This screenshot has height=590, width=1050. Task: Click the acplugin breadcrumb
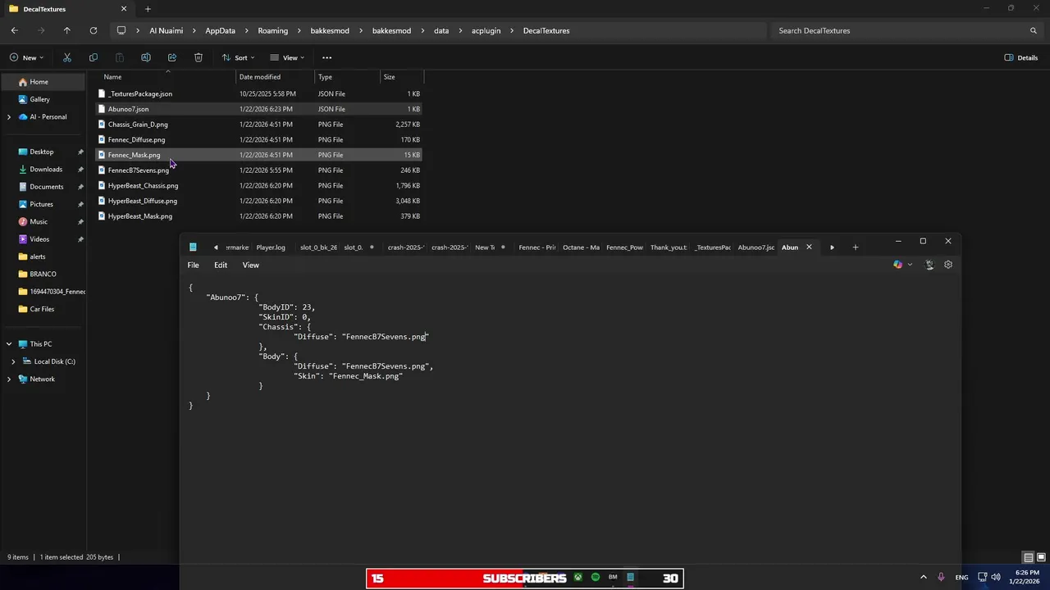pos(486,30)
